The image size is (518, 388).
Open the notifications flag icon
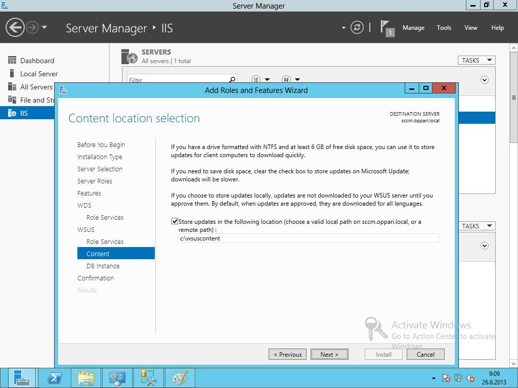click(x=387, y=28)
